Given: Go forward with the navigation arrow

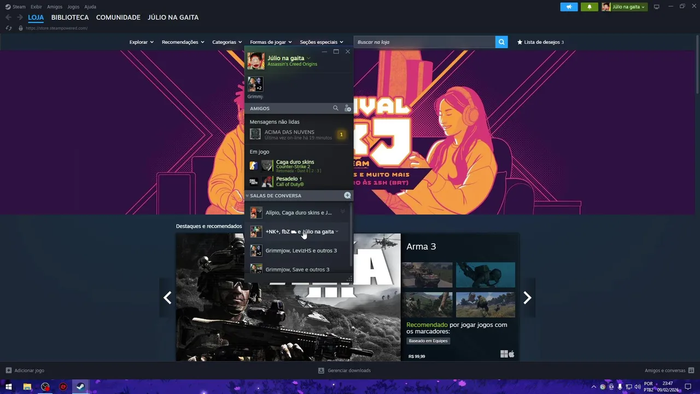Looking at the screenshot, I should click(x=20, y=18).
